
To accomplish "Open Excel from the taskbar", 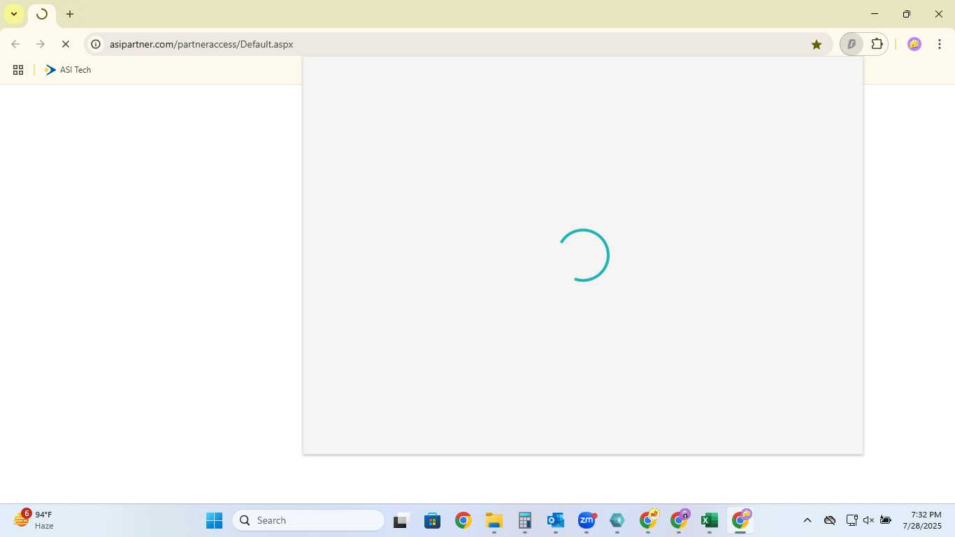I will pos(710,520).
